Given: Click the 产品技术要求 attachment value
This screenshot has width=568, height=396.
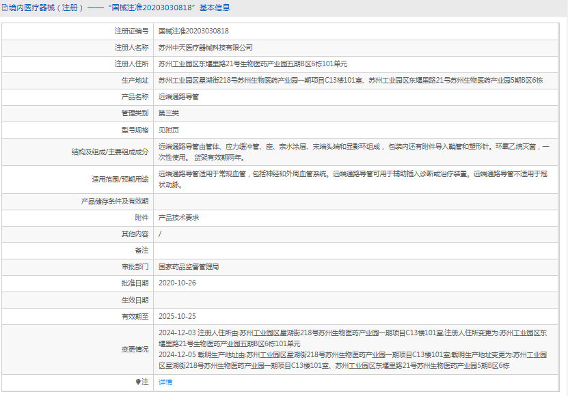Looking at the screenshot, I should (178, 218).
